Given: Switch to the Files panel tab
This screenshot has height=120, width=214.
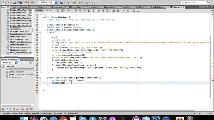Looking at the screenshot, I should pyautogui.click(x=14, y=7).
